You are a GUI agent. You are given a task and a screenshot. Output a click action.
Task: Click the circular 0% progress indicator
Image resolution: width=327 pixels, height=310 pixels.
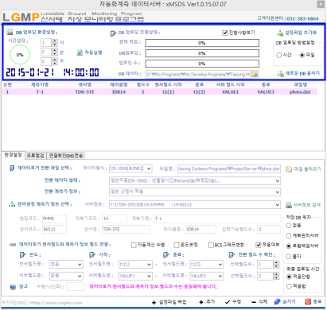coord(20,55)
